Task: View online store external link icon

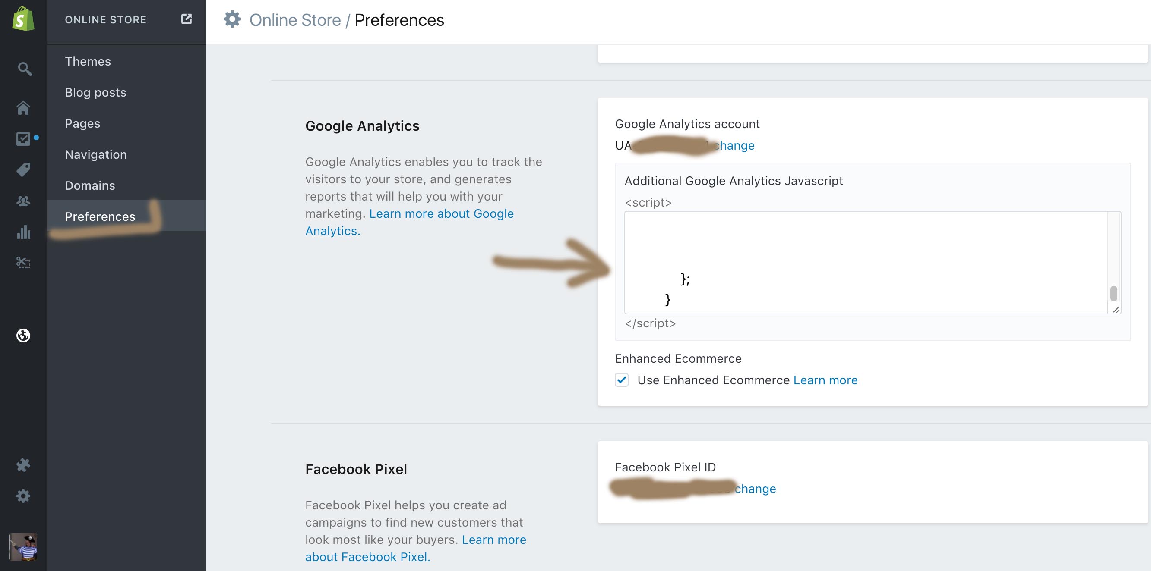Action: click(x=187, y=19)
